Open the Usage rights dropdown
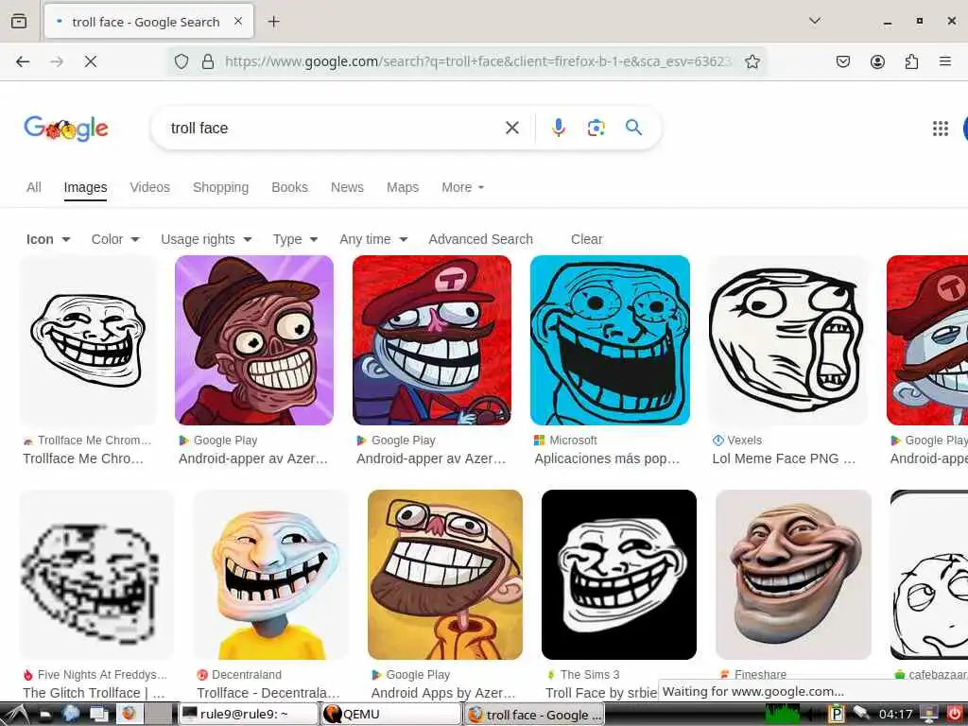Viewport: 968px width, 726px height. [206, 239]
